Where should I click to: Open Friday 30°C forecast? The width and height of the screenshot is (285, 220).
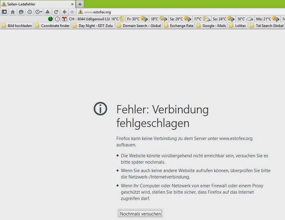pos(133,19)
